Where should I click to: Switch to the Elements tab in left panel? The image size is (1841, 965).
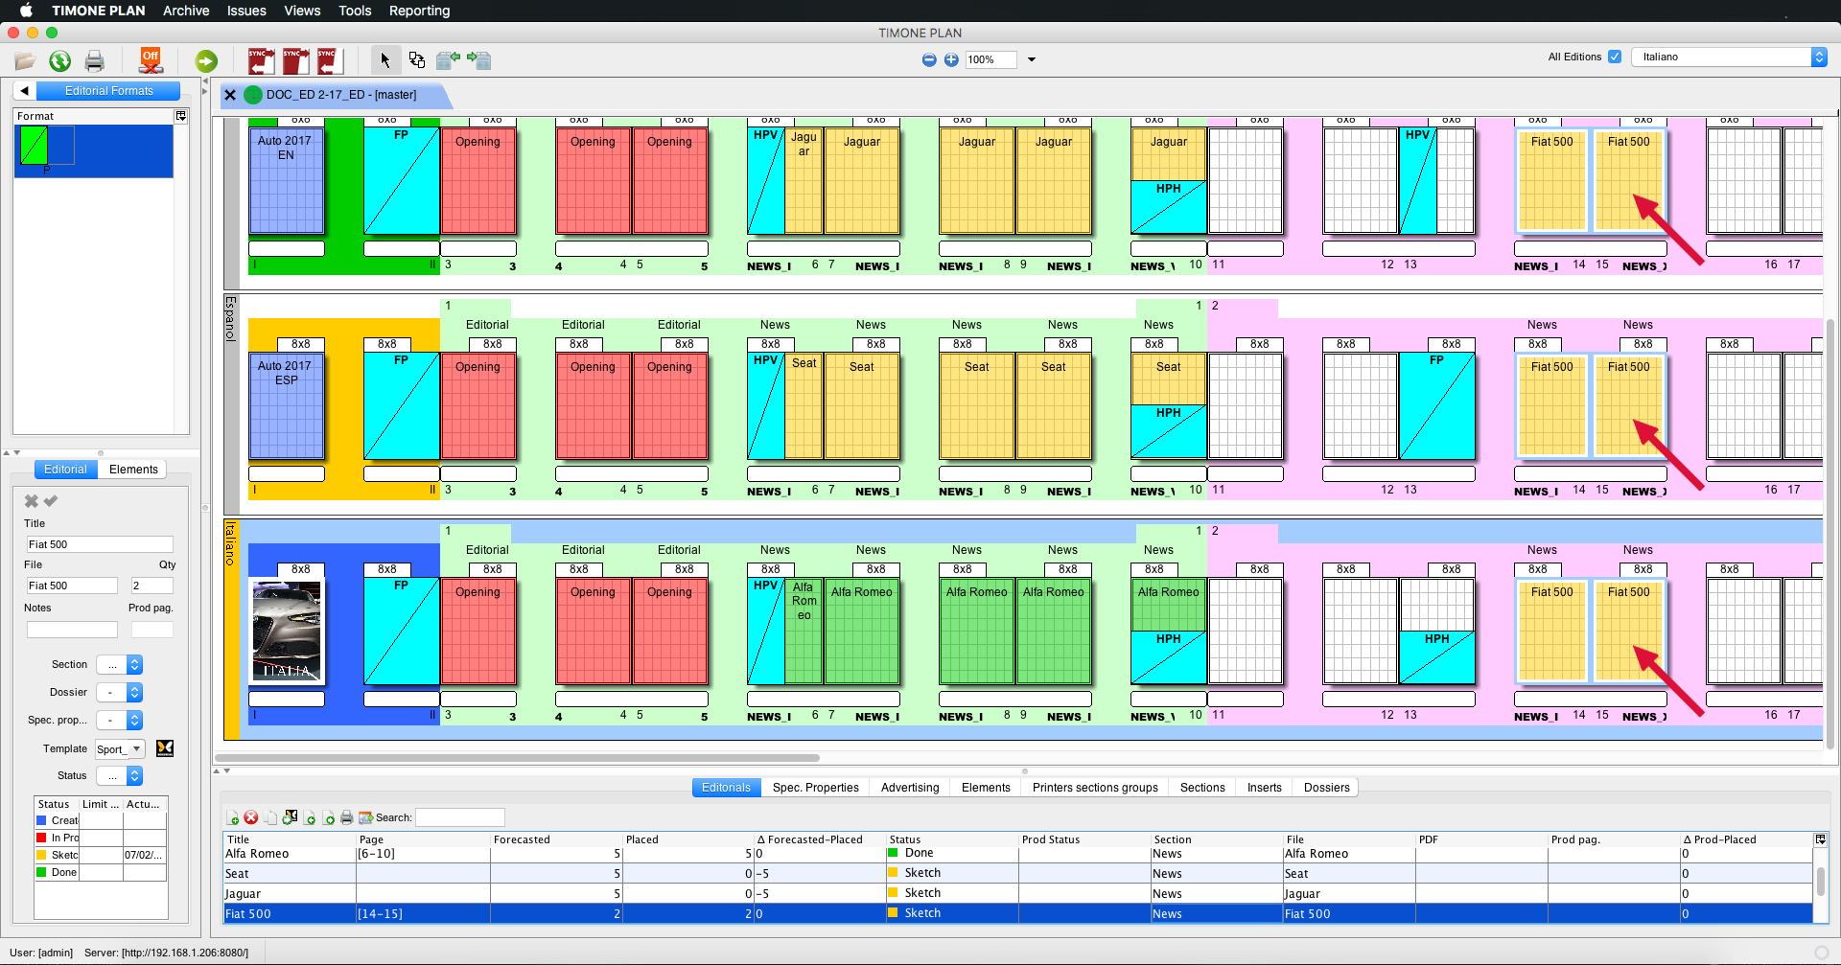(x=133, y=470)
